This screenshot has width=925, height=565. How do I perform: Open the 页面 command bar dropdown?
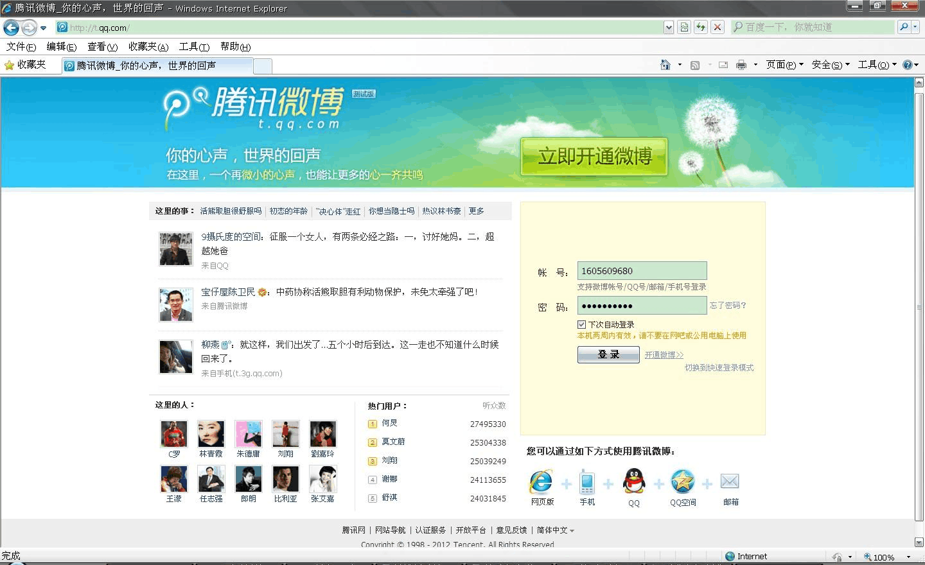click(784, 65)
